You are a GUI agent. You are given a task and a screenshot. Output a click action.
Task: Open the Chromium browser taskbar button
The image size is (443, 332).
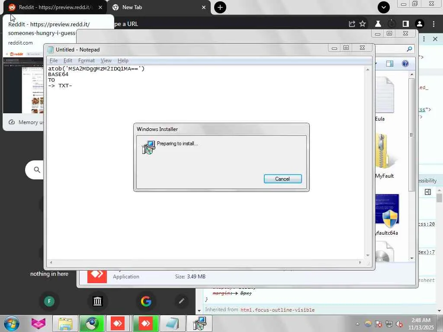pos(92,323)
